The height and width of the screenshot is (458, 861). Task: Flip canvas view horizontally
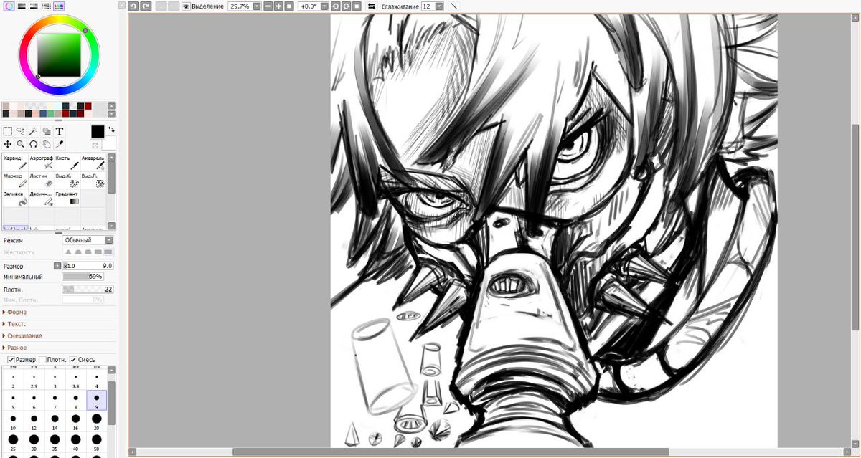click(x=371, y=6)
